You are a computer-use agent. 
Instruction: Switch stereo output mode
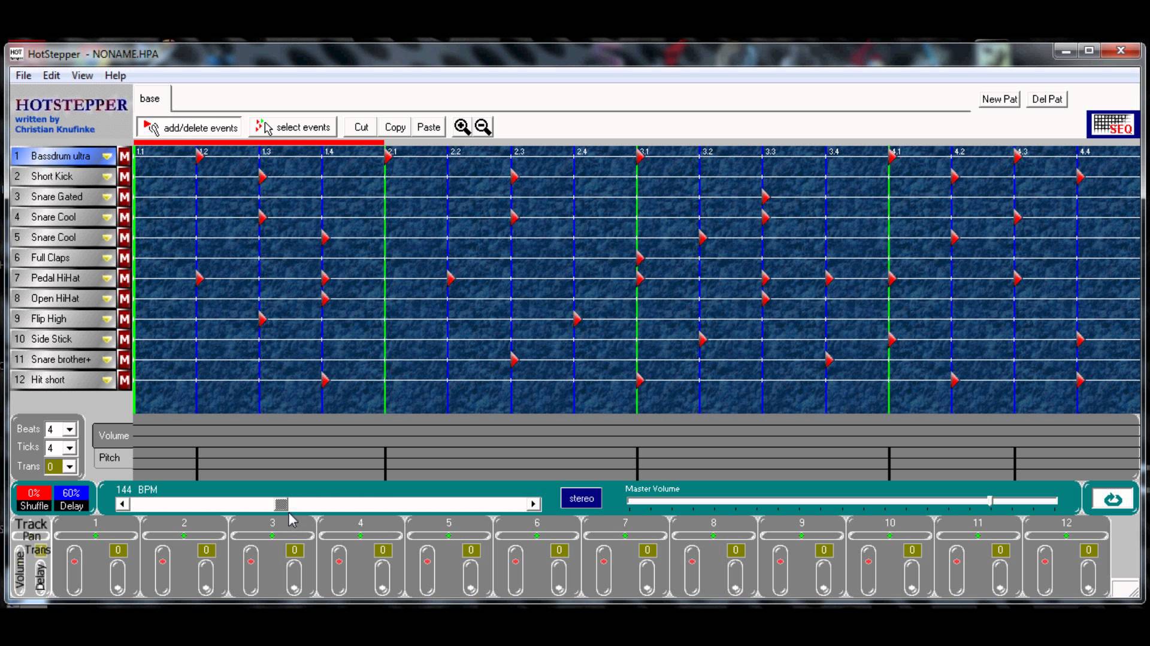pos(580,498)
